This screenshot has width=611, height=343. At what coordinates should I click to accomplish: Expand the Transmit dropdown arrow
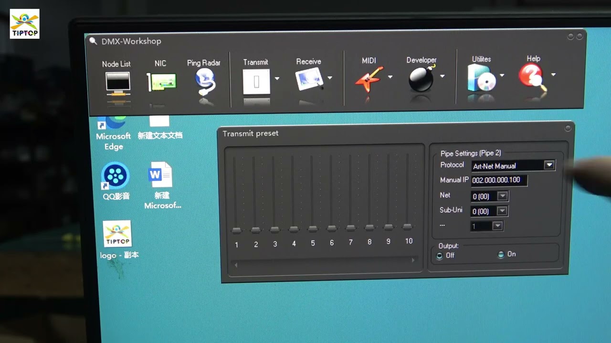[x=277, y=79]
